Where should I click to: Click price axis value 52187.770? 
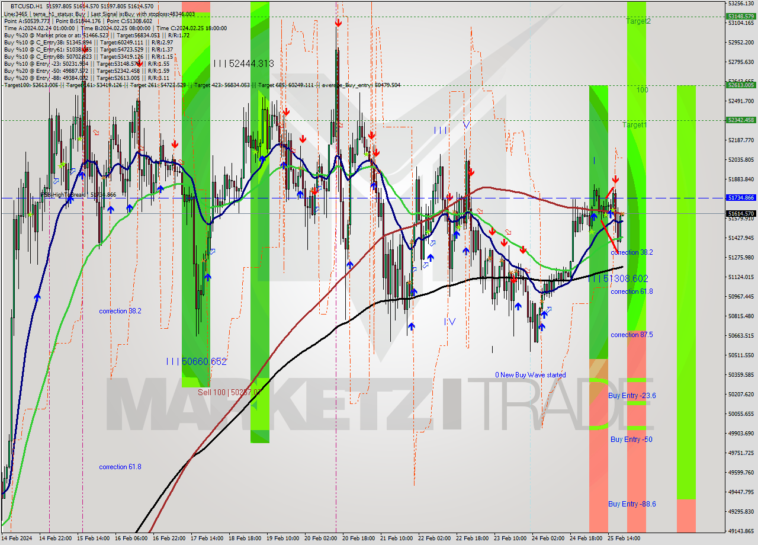pos(741,140)
